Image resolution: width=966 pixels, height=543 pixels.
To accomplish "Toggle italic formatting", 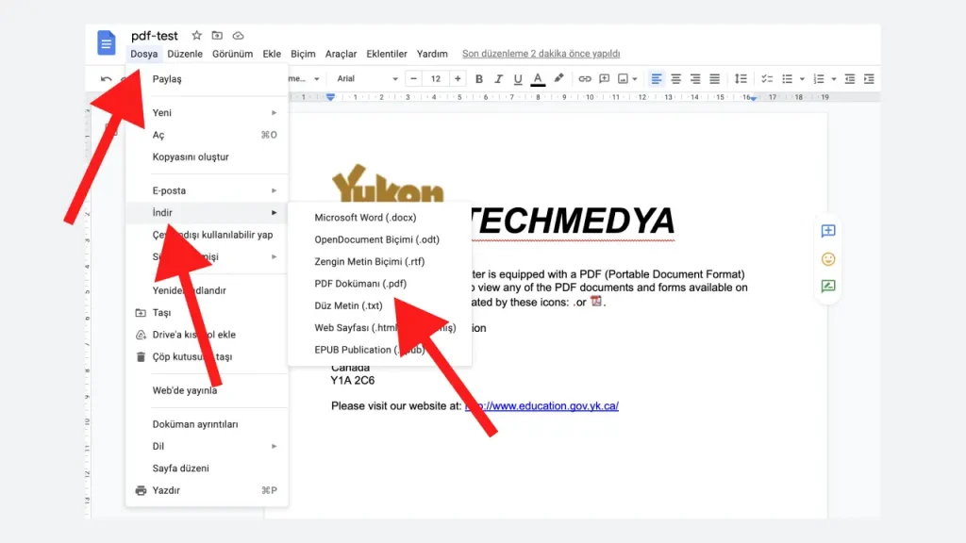I will [498, 78].
